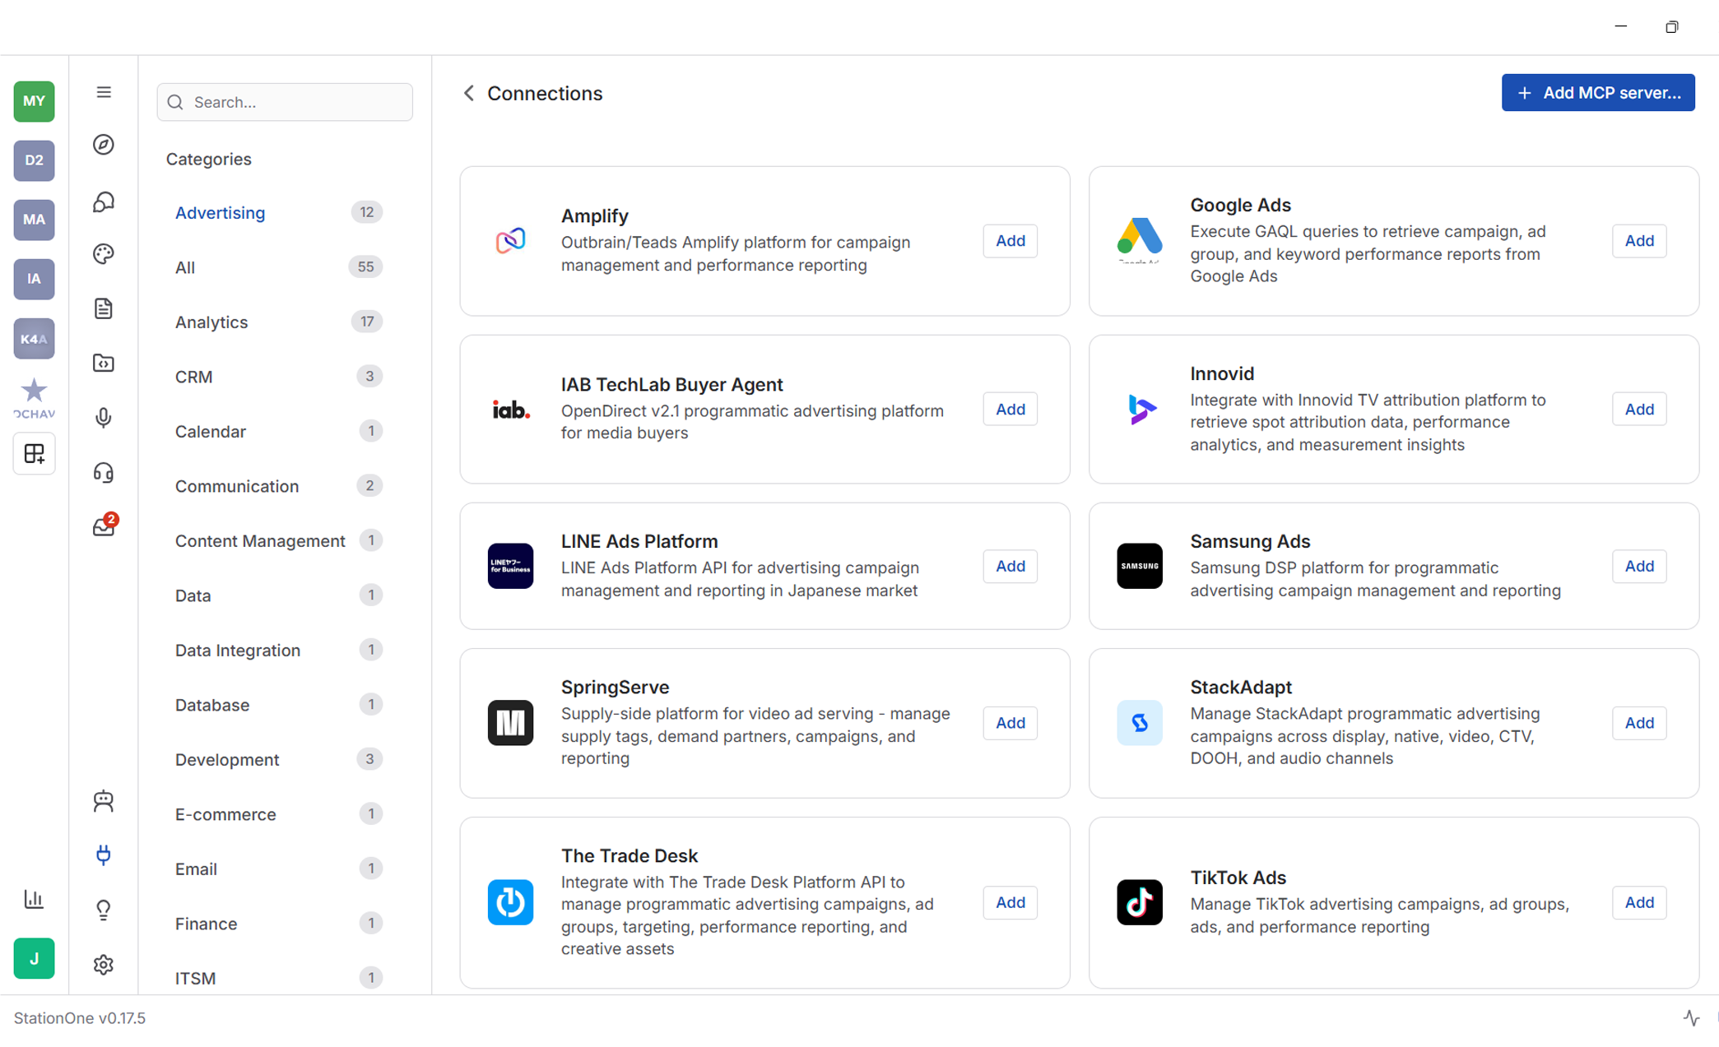Open the headset support icon
The image size is (1719, 1047).
[104, 472]
